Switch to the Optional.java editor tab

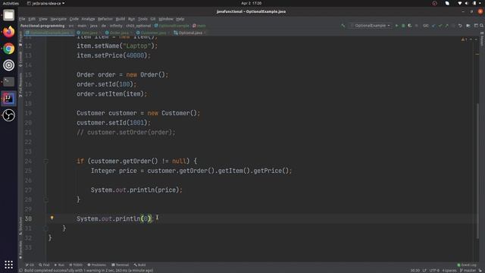[x=190, y=33]
